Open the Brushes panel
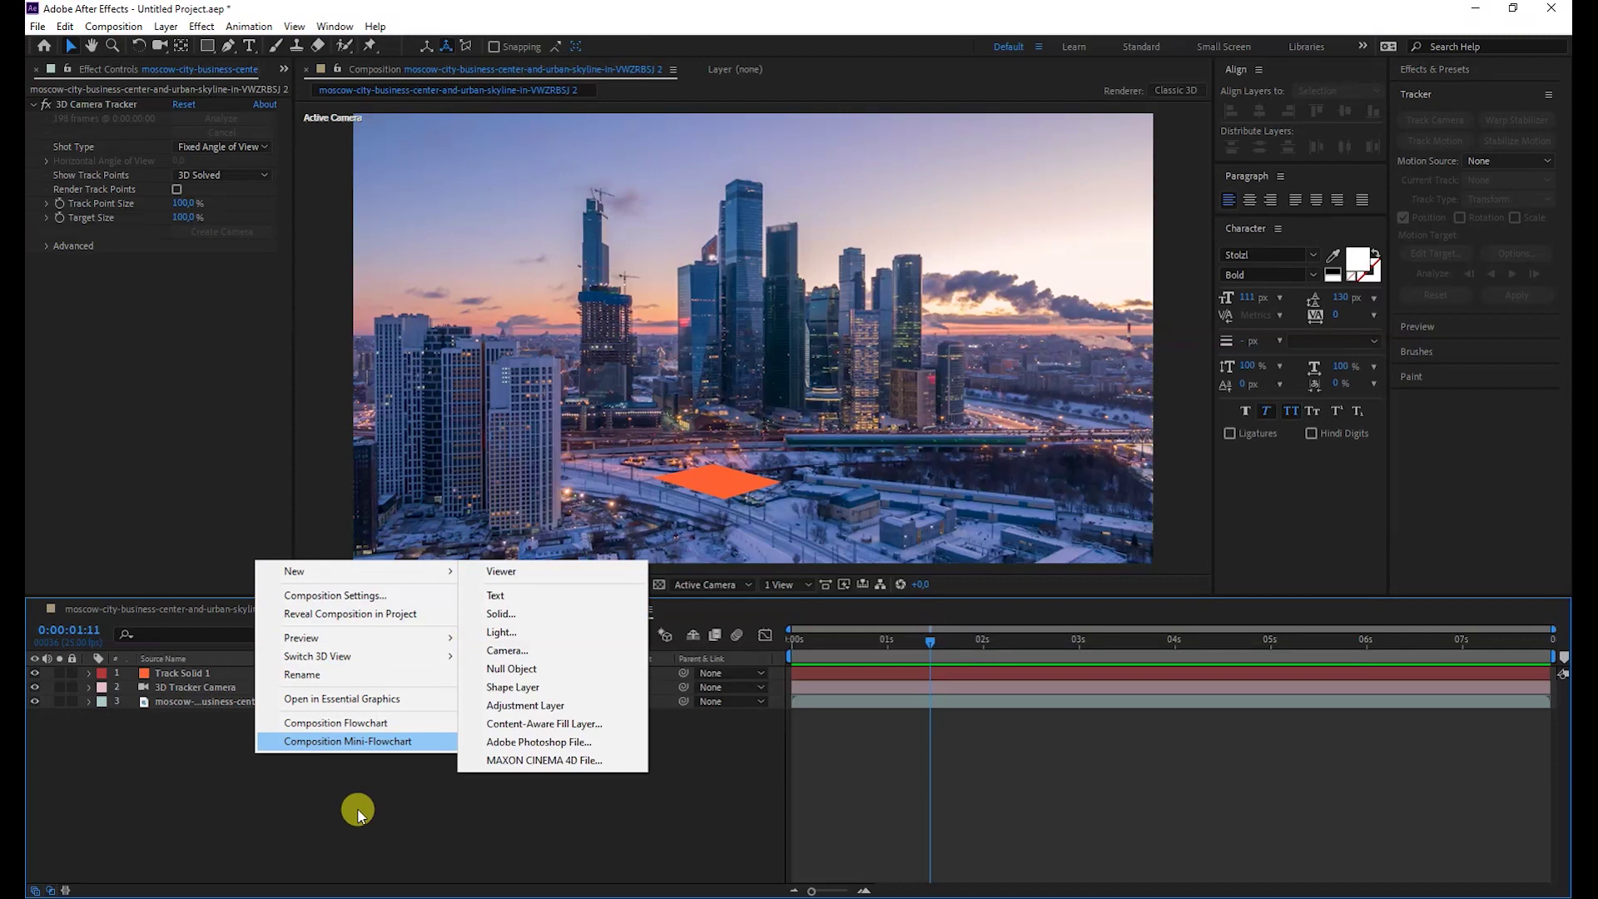 1416,352
